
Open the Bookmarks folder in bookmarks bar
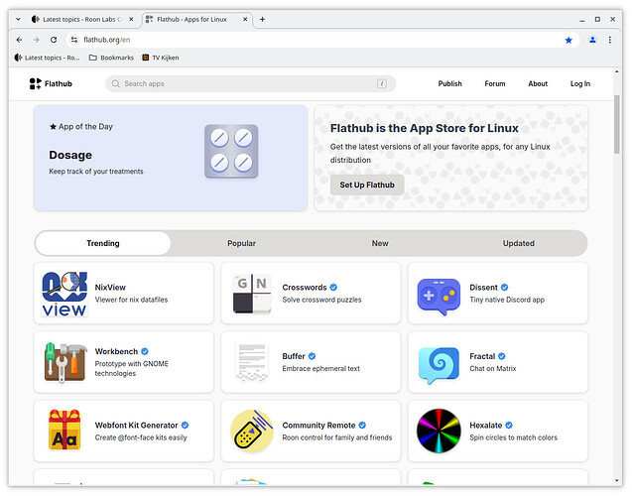pos(112,58)
